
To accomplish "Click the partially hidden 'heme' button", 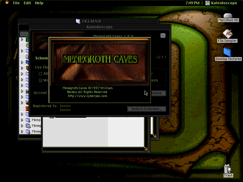I will coord(158,93).
